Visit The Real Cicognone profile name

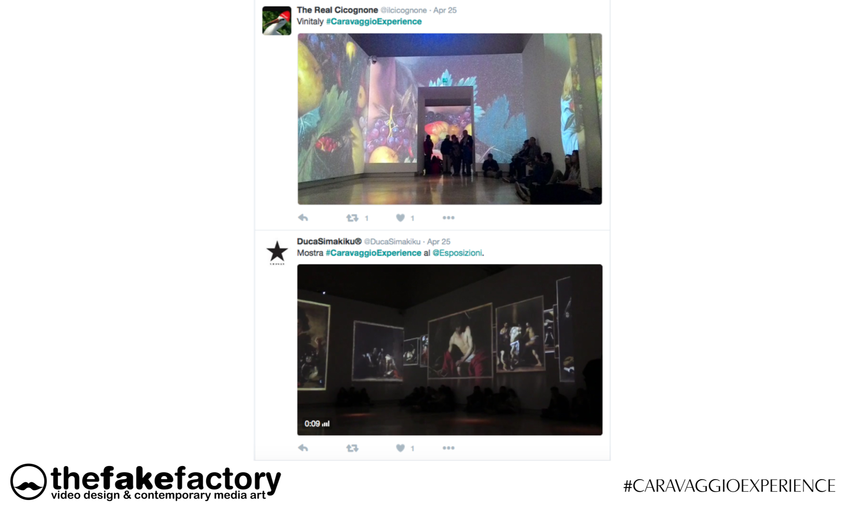click(x=337, y=10)
